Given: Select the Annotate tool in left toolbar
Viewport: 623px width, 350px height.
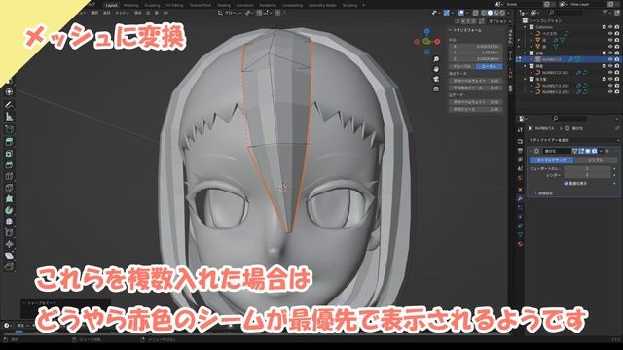Looking at the screenshot, I should click(x=9, y=105).
